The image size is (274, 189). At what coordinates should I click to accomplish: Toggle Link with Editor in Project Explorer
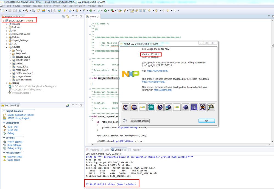[68, 16]
